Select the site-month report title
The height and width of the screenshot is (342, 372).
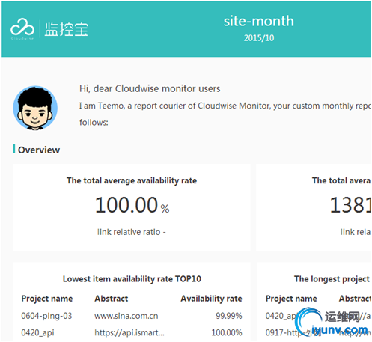(259, 21)
